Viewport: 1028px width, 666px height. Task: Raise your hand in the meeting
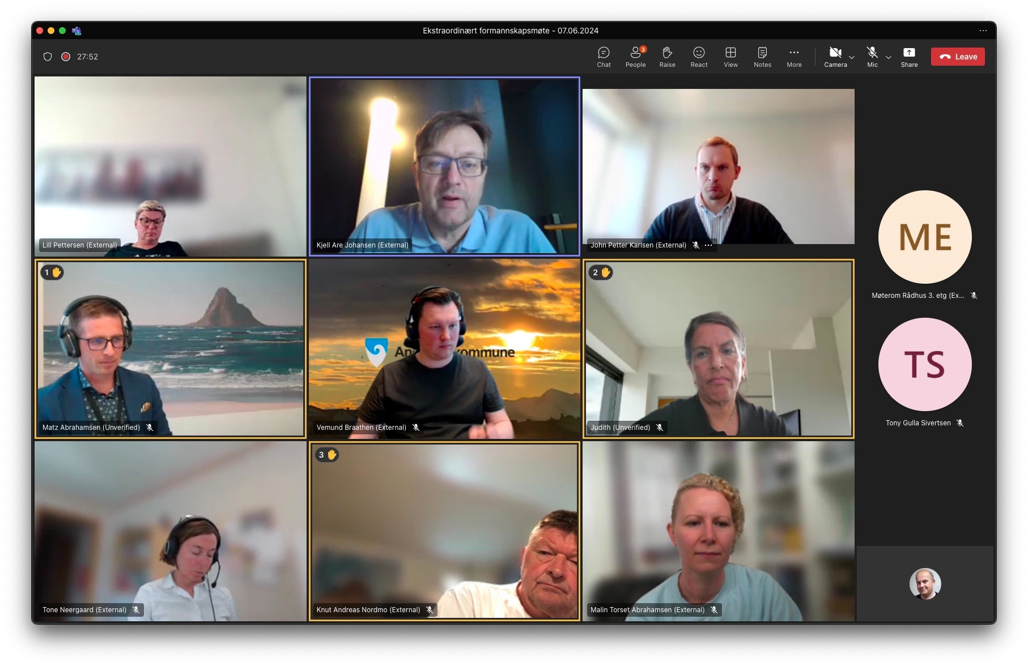[667, 57]
